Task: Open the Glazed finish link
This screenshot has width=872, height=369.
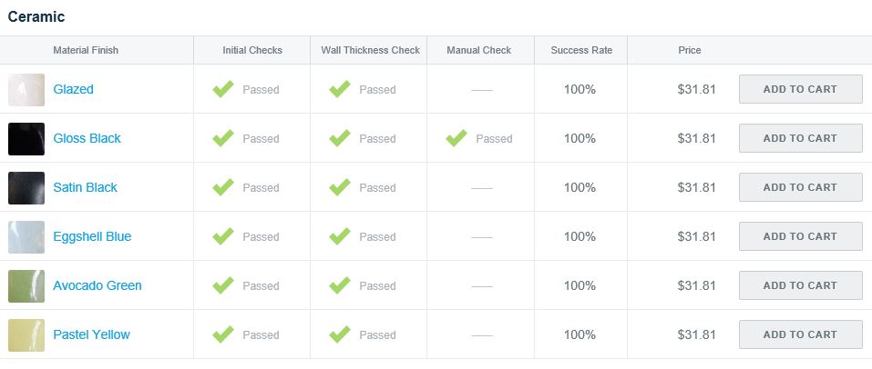Action: click(x=73, y=90)
